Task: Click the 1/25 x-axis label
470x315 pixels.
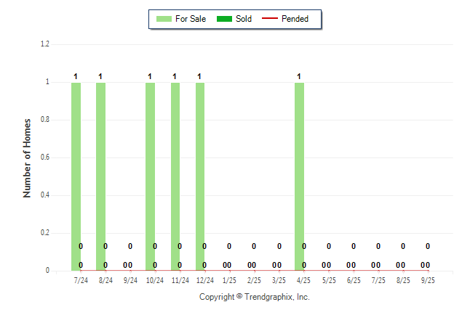Action: (229, 279)
